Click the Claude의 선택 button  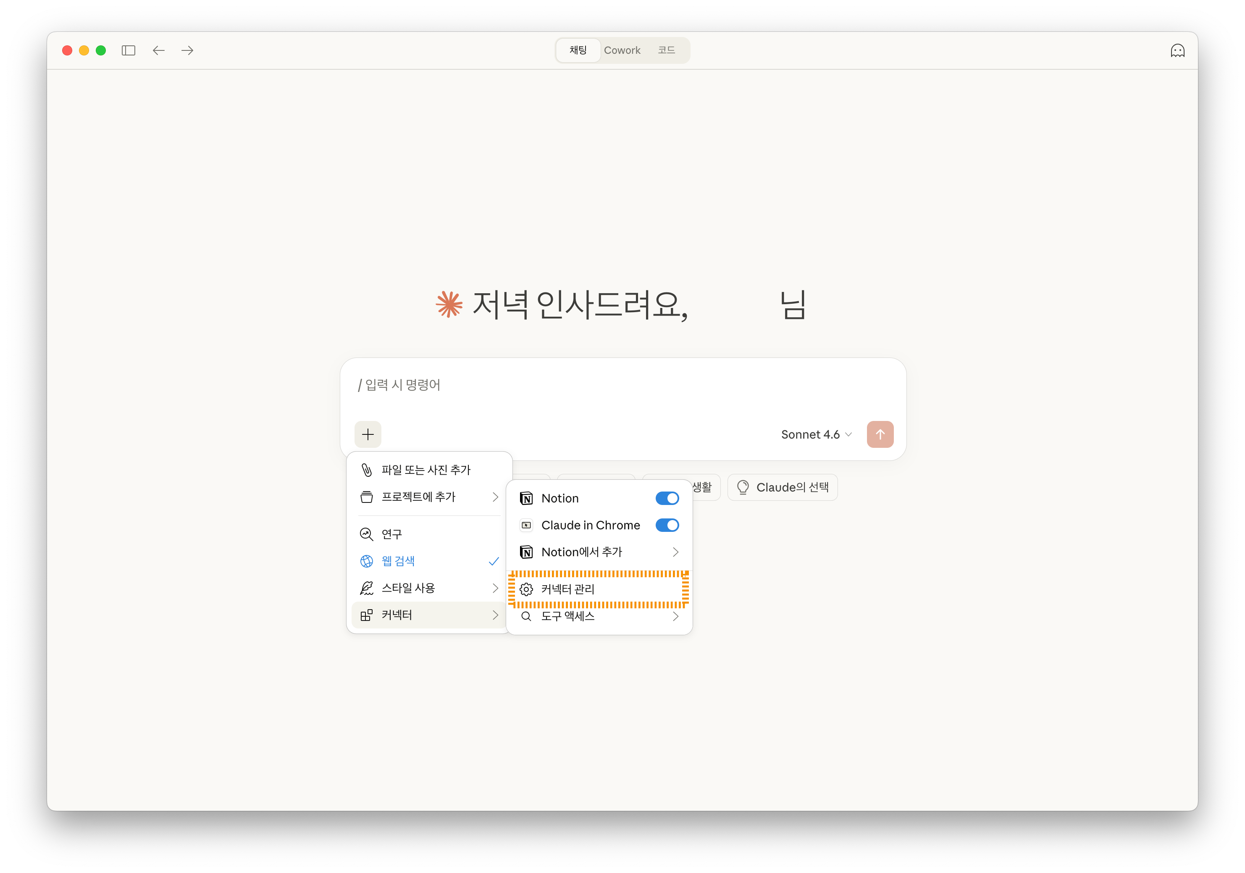pos(783,487)
